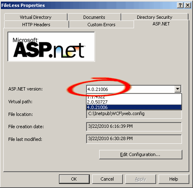Select the HTTP Headers tab
The image size is (193, 188).
tap(36, 25)
